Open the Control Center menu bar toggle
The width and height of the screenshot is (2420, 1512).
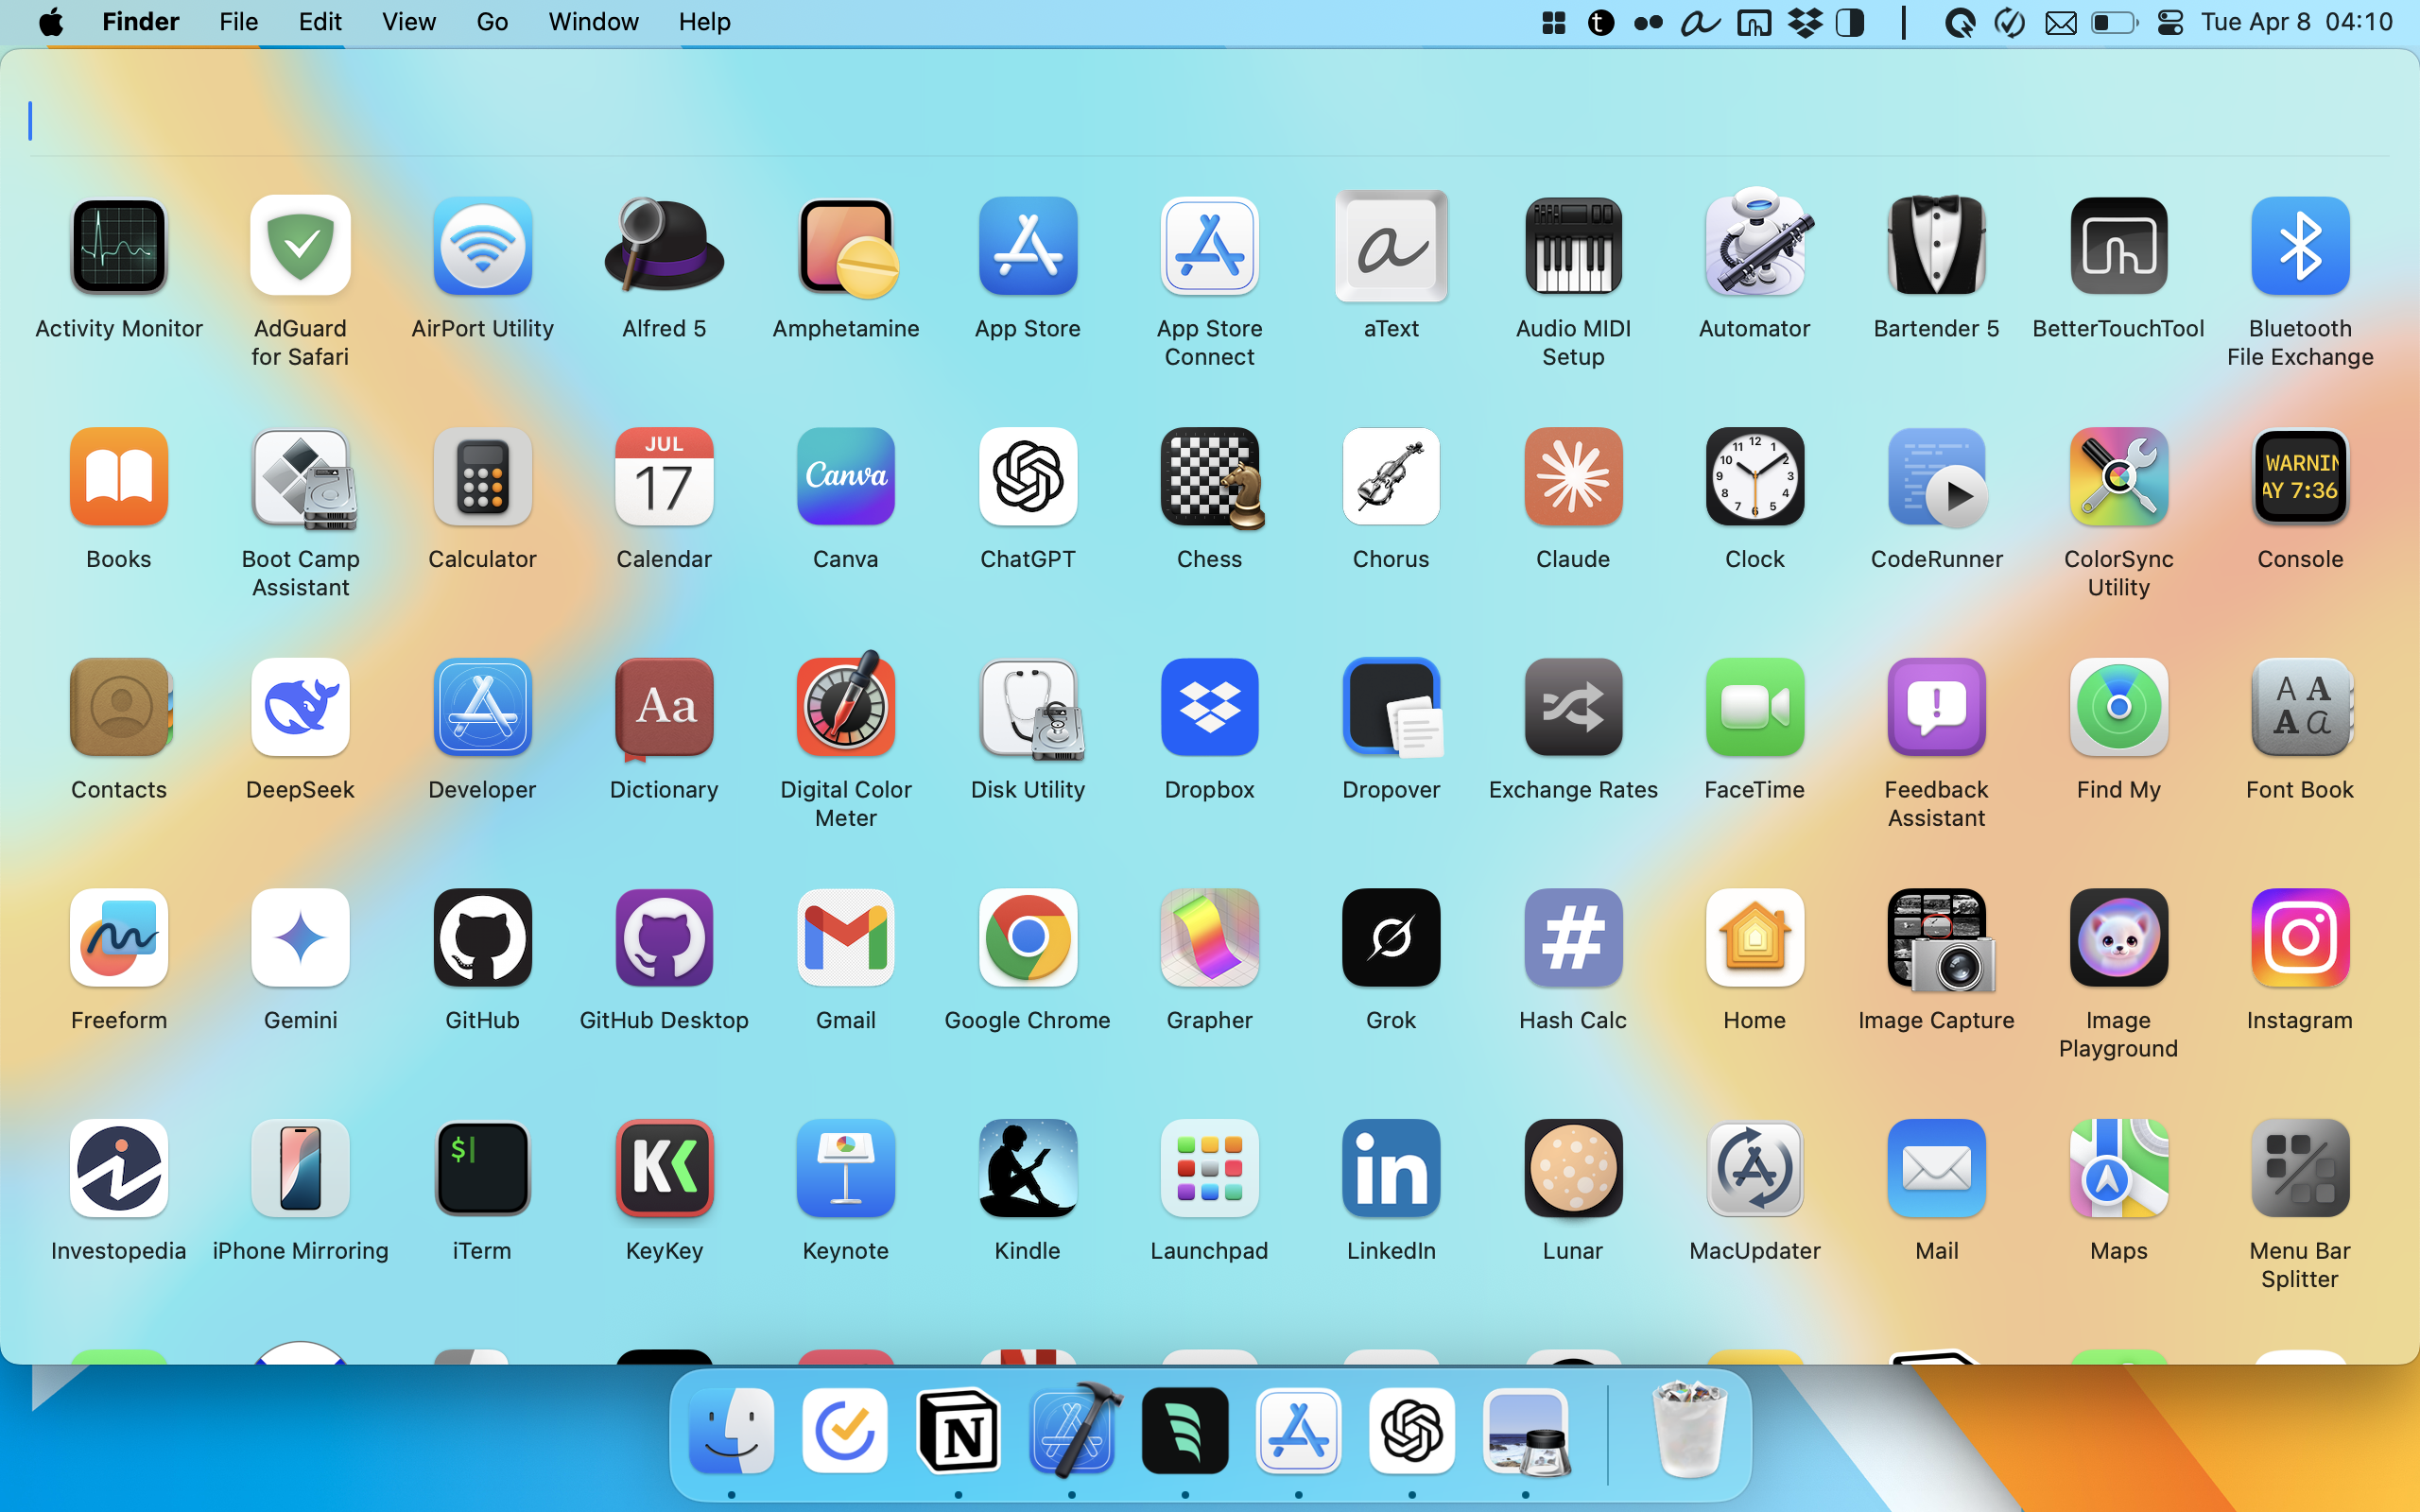click(x=2170, y=22)
